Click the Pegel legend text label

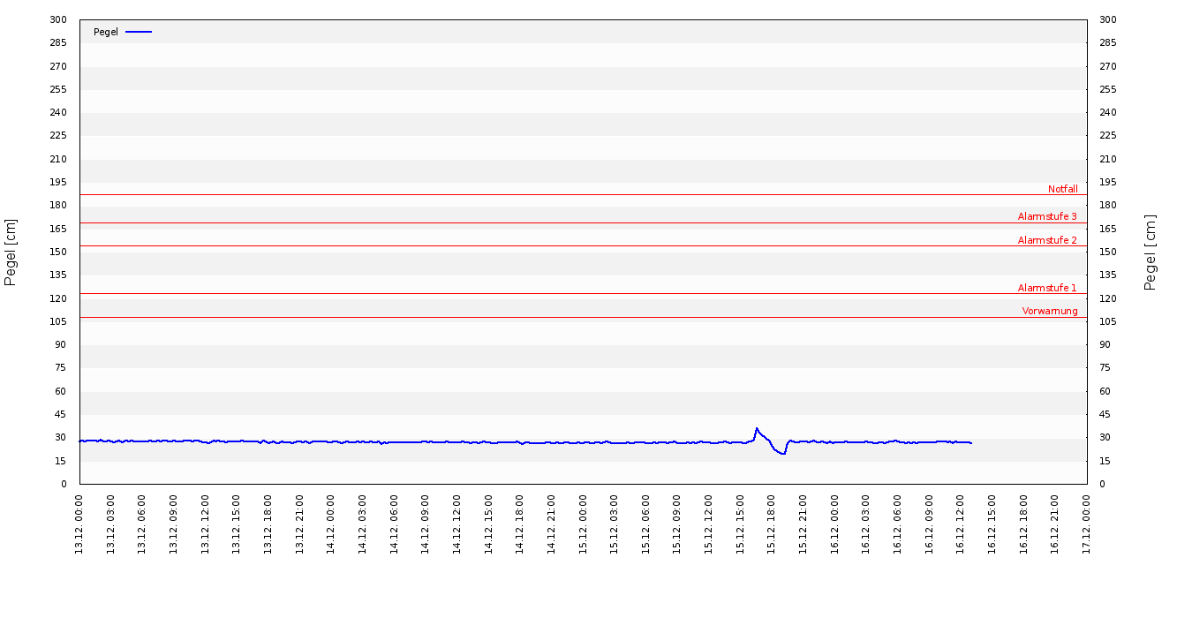pyautogui.click(x=106, y=32)
